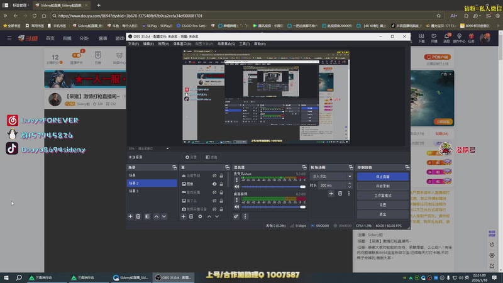Screen dimensions: 503x283
Task: Select the first 场景 in Scenes list
Action: [x=152, y=175]
